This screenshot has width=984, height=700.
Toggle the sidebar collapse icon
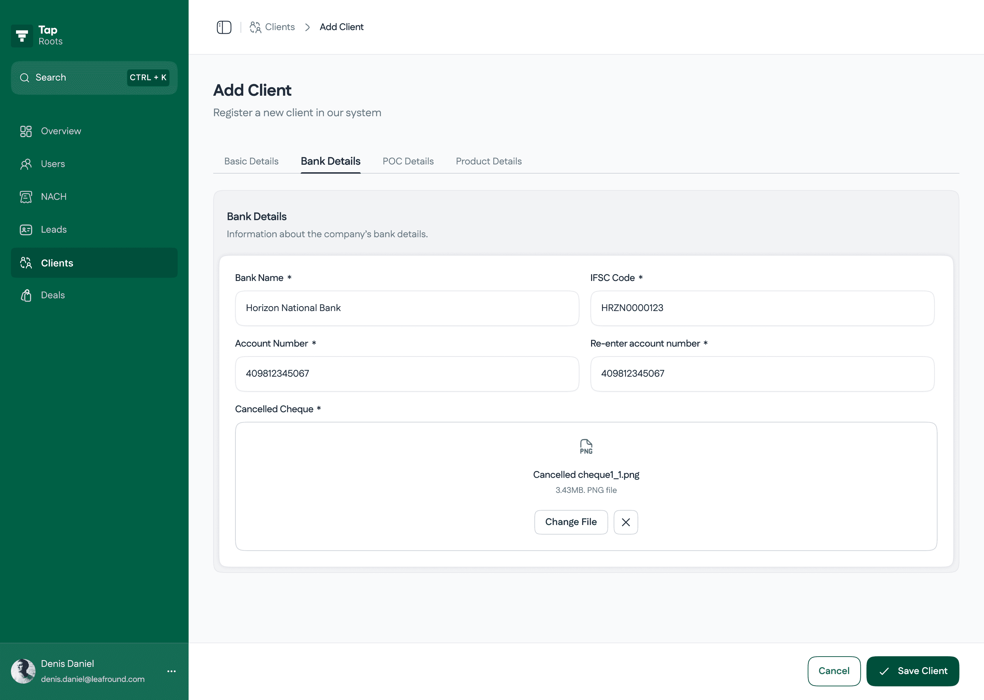tap(223, 27)
